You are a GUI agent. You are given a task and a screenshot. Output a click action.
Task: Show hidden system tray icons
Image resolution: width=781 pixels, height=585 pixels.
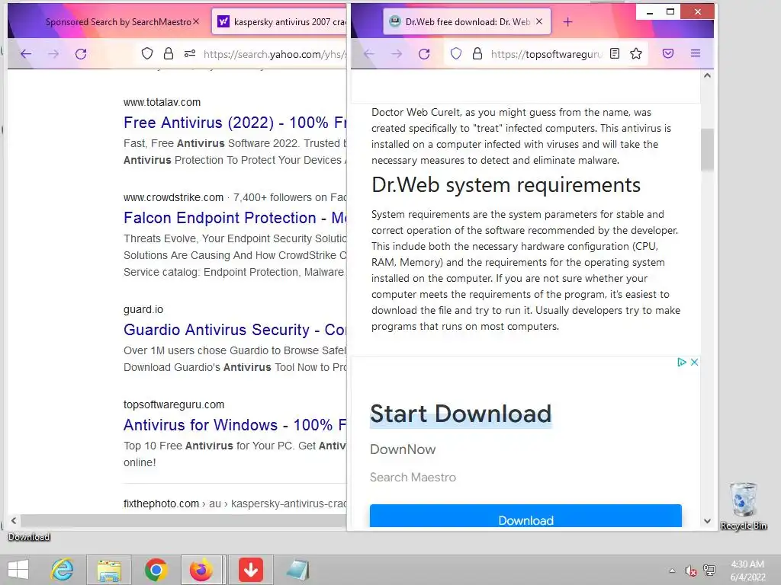pos(672,571)
